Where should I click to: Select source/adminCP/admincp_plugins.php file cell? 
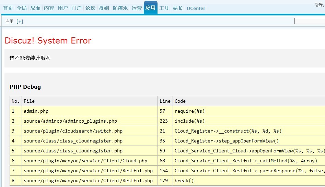coord(90,121)
